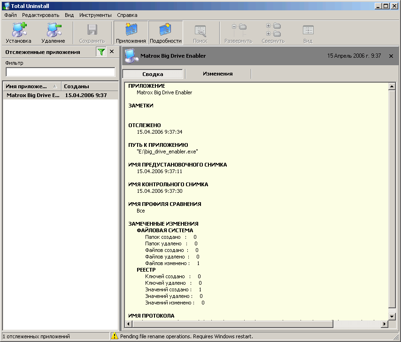Viewport: 401px width, 342px height.
Task: Click the Установка toolbar icon
Action: [x=19, y=33]
